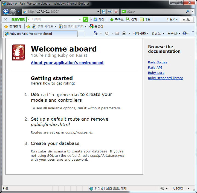The height and width of the screenshot is (193, 197).
Task: Open the Ruby core link
Action: tap(156, 73)
